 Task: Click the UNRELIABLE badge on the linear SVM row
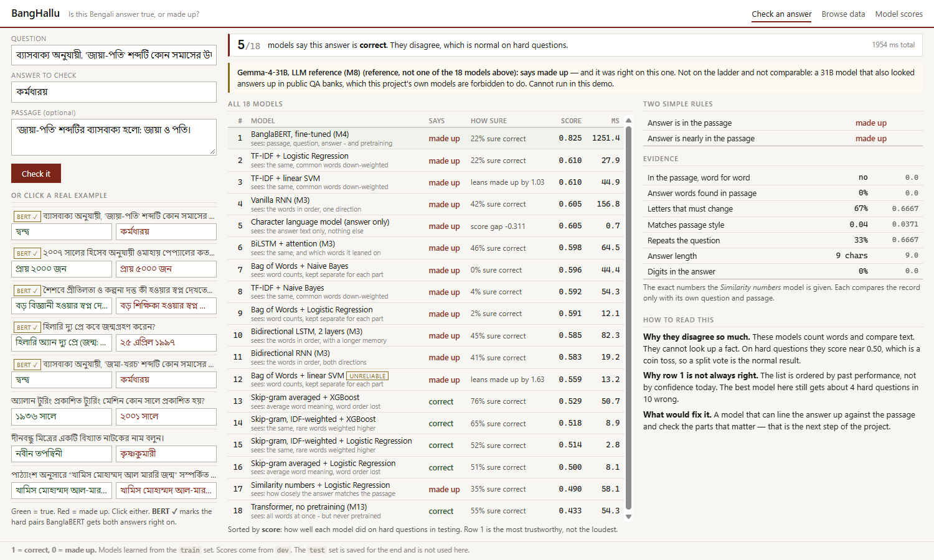coord(367,376)
